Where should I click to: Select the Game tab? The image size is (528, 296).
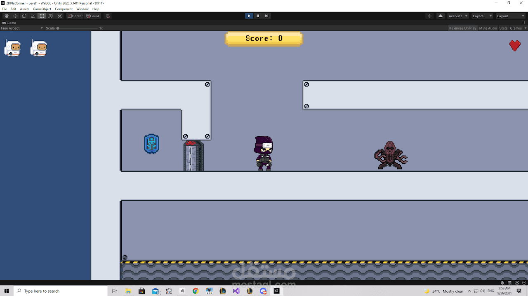pos(9,23)
